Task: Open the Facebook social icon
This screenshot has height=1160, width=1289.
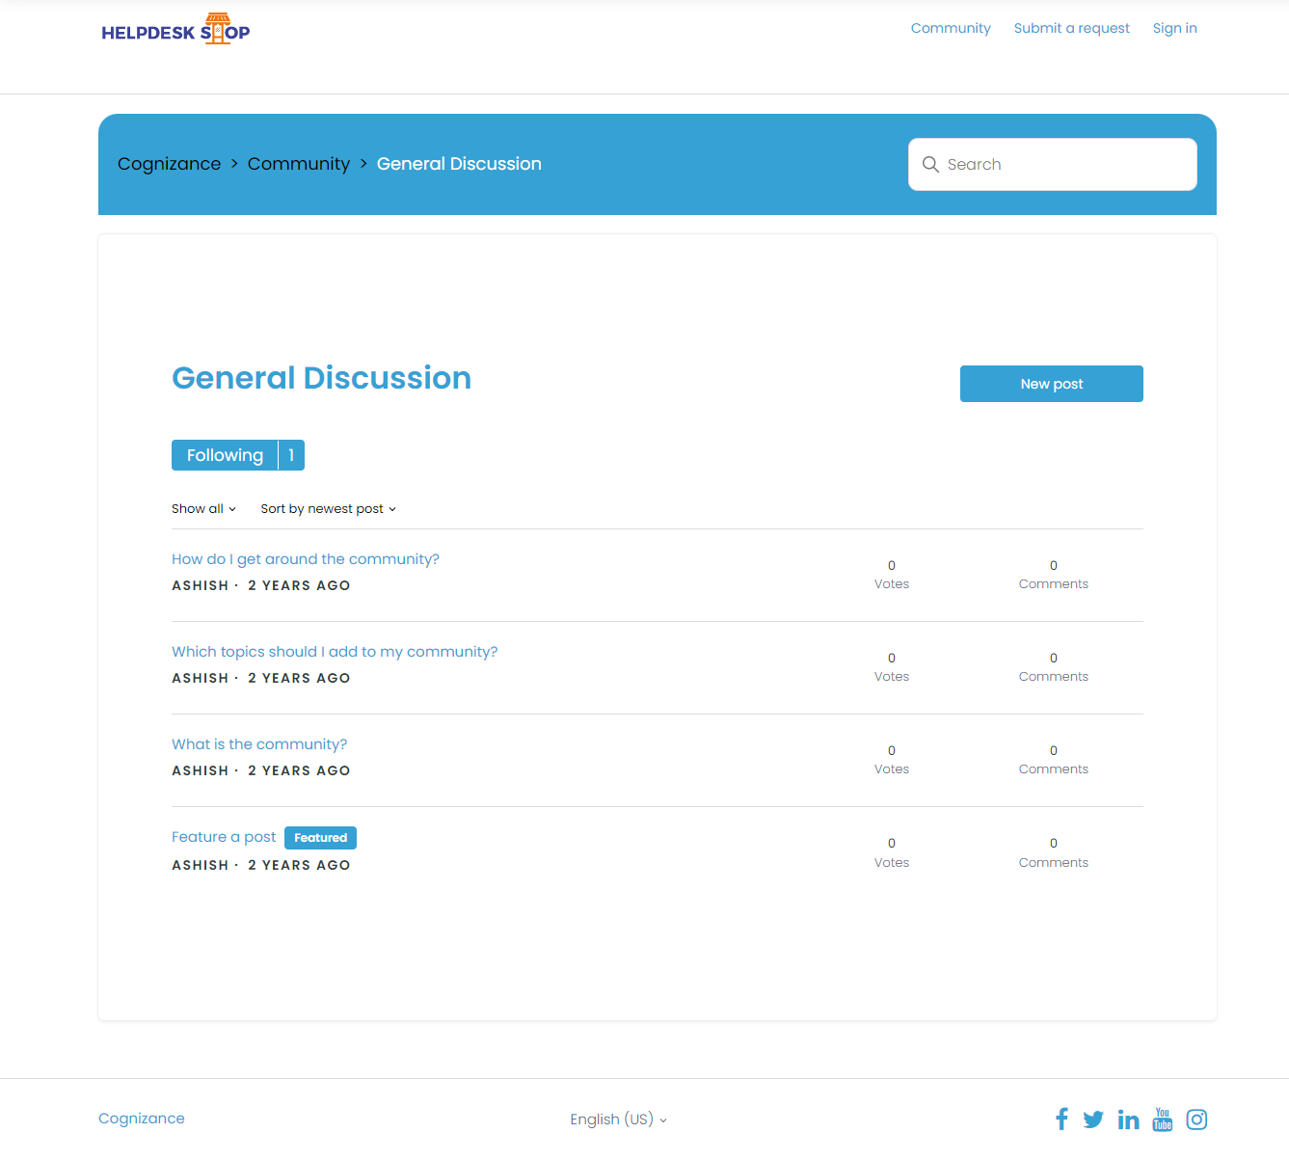Action: pyautogui.click(x=1061, y=1119)
